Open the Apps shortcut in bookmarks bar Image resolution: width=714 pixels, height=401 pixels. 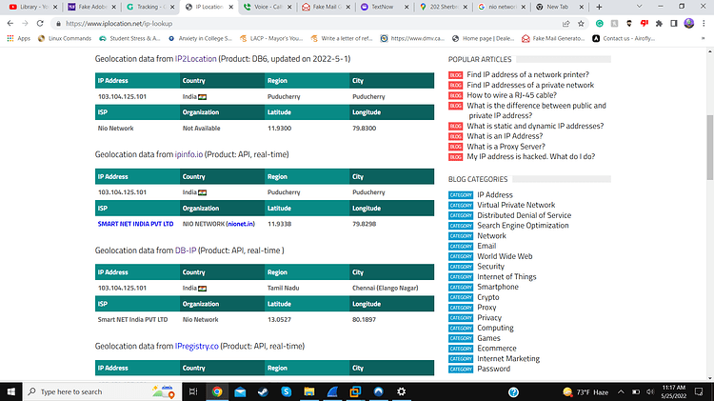(19, 39)
